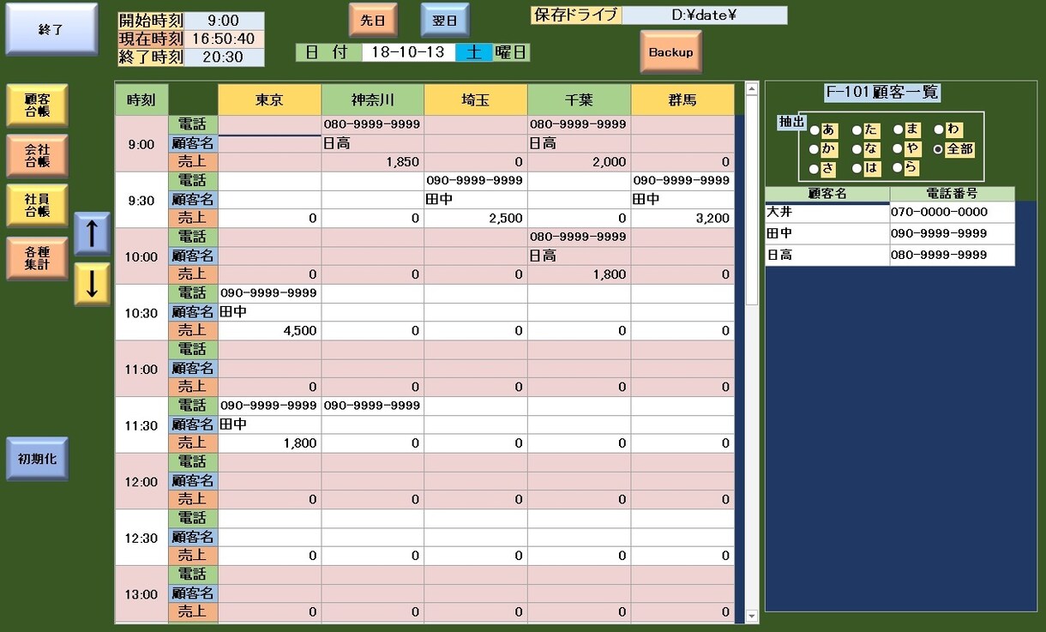Select the ま extraction radio button
Image resolution: width=1046 pixels, height=632 pixels.
pyautogui.click(x=898, y=130)
